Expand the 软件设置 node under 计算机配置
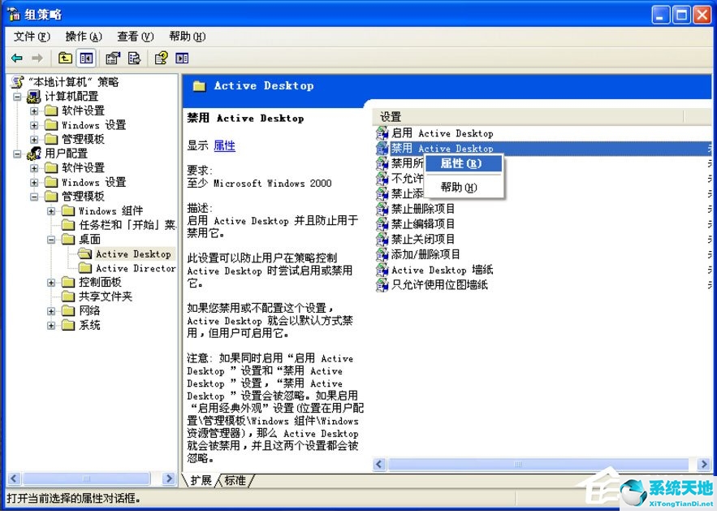This screenshot has height=511, width=717. click(x=33, y=110)
